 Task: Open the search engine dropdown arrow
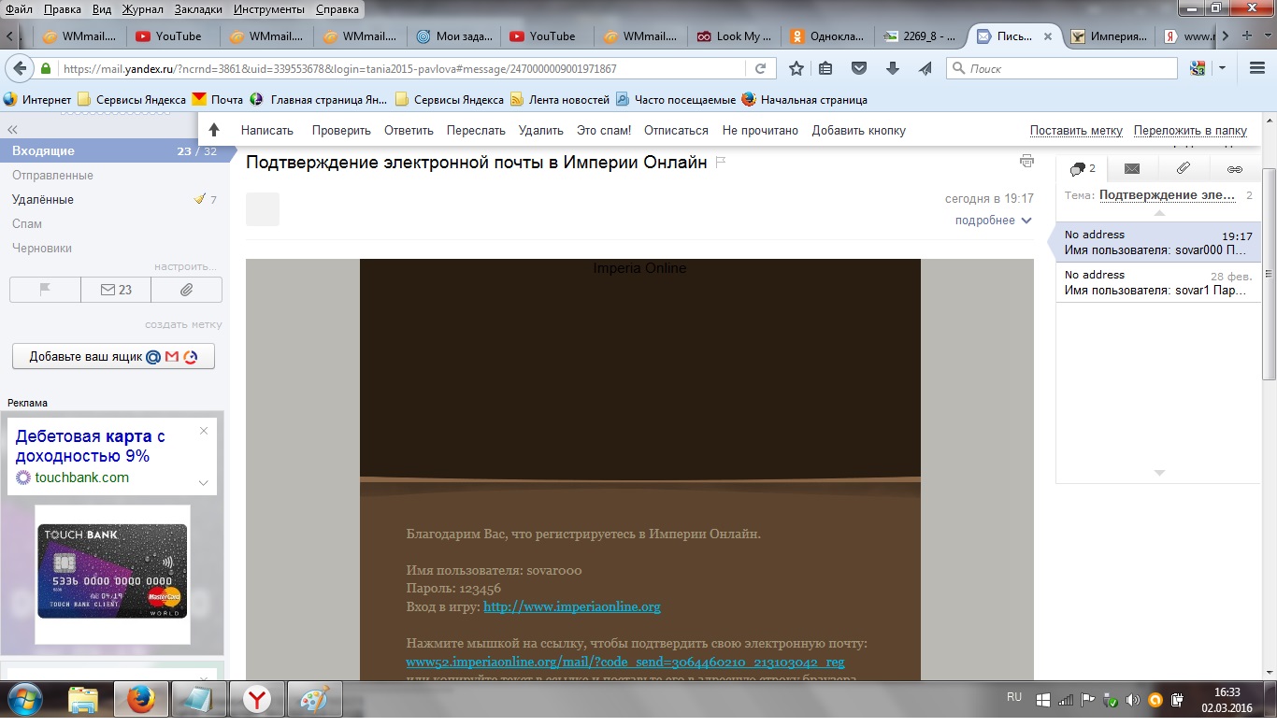click(1222, 68)
